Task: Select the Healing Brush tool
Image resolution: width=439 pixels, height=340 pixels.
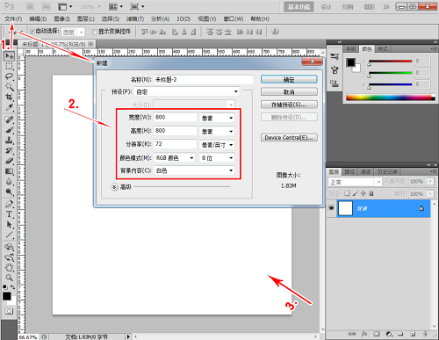Action: (x=9, y=119)
